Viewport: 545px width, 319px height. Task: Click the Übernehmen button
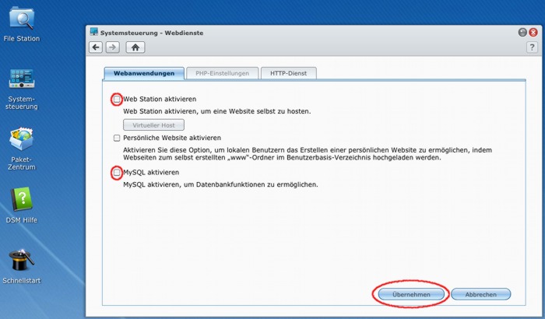pyautogui.click(x=412, y=294)
